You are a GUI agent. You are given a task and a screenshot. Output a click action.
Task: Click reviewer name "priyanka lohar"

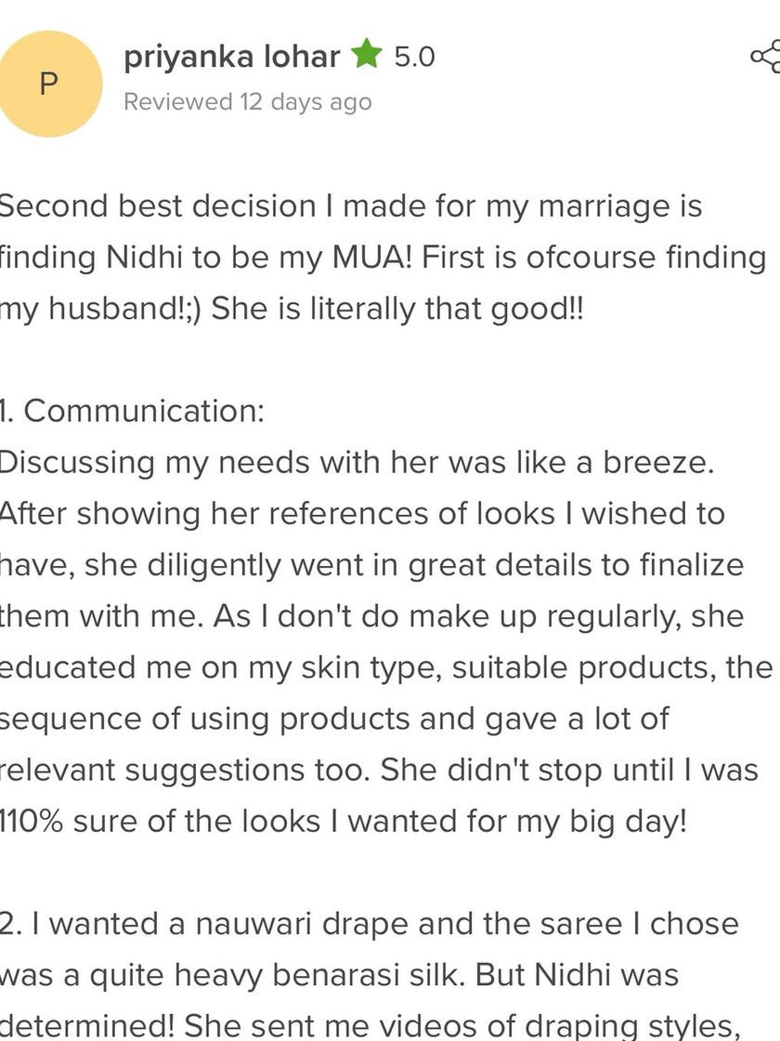tap(231, 57)
